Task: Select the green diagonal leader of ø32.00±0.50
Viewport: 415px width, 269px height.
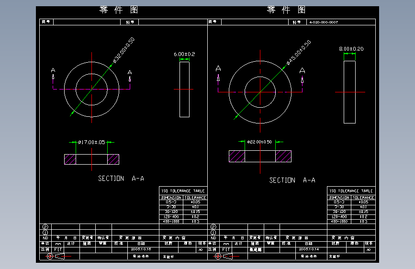Action: (91, 90)
